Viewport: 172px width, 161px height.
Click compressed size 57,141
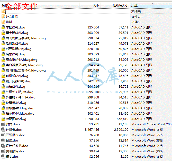click(123, 27)
